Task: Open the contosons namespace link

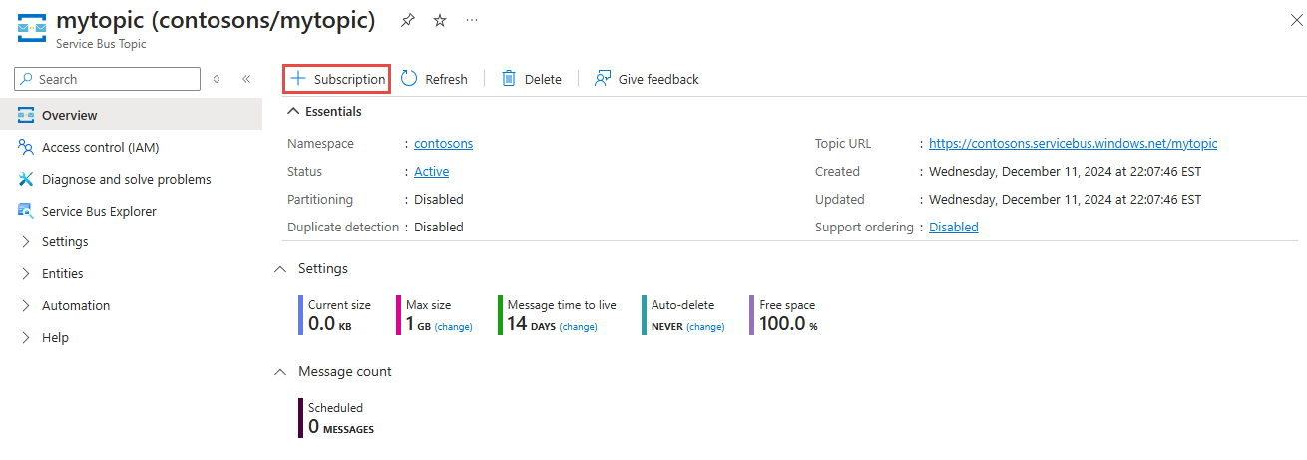Action: tap(443, 144)
